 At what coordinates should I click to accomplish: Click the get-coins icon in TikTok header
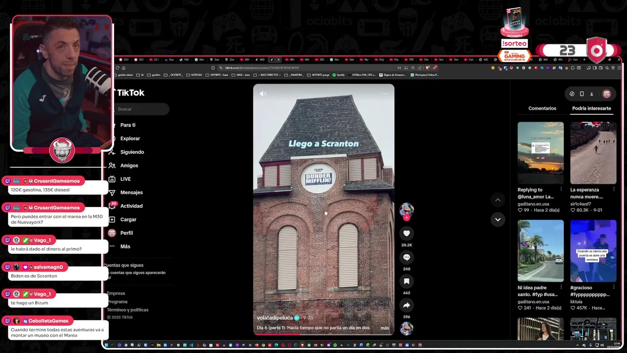click(x=572, y=94)
